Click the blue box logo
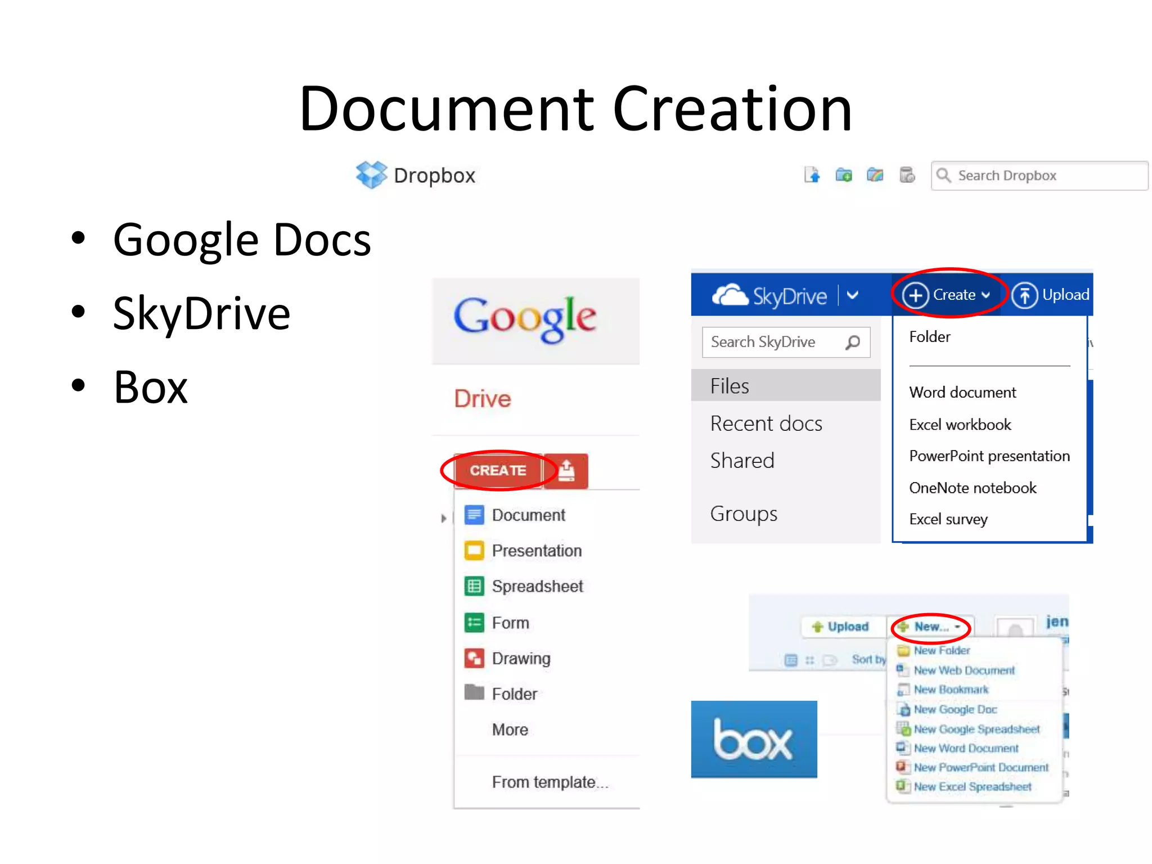This screenshot has width=1152, height=864. pos(754,739)
